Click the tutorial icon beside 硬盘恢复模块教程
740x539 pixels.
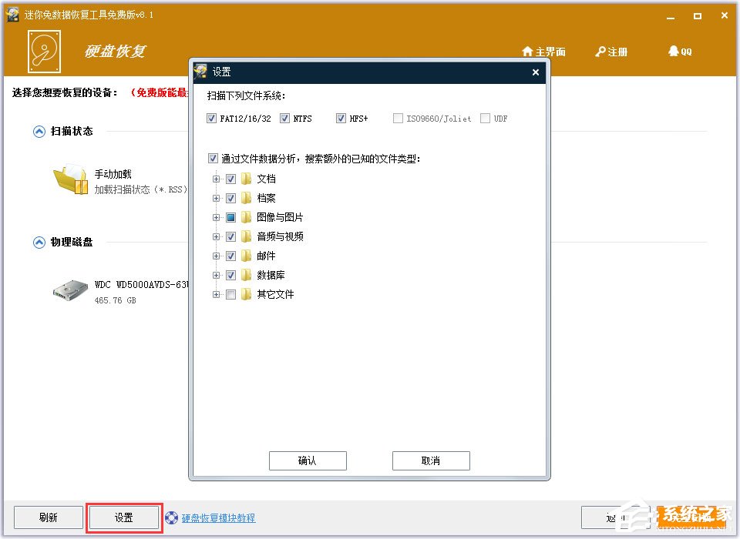pos(173,517)
